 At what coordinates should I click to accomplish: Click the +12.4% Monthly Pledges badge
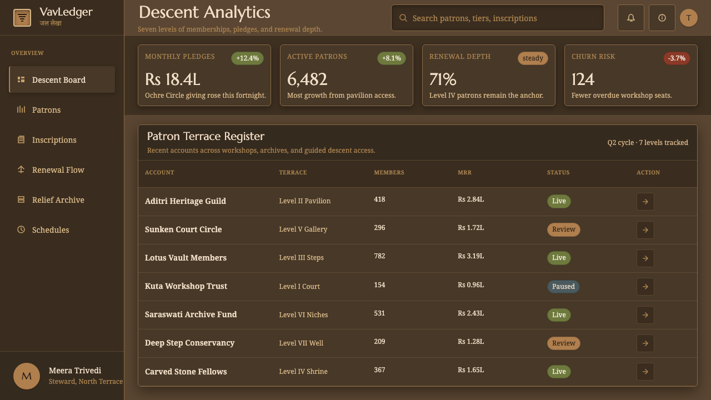tap(247, 58)
